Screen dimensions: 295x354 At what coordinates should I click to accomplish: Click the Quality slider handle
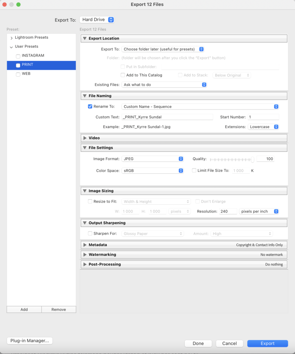[x=253, y=159]
